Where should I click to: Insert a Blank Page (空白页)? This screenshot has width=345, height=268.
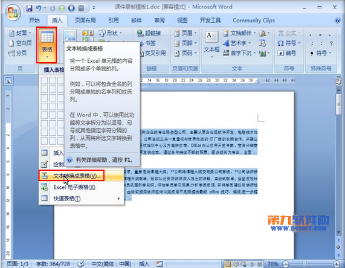click(x=21, y=43)
